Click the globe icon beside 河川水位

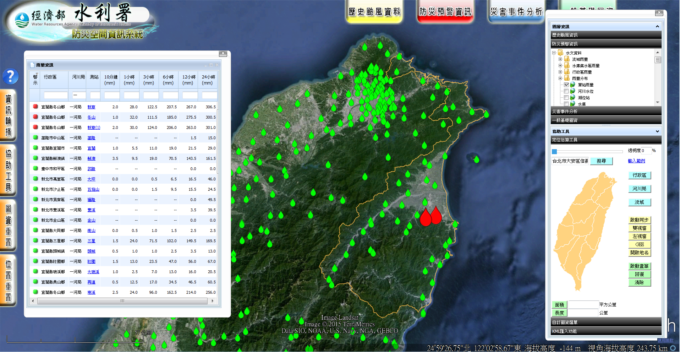click(573, 91)
